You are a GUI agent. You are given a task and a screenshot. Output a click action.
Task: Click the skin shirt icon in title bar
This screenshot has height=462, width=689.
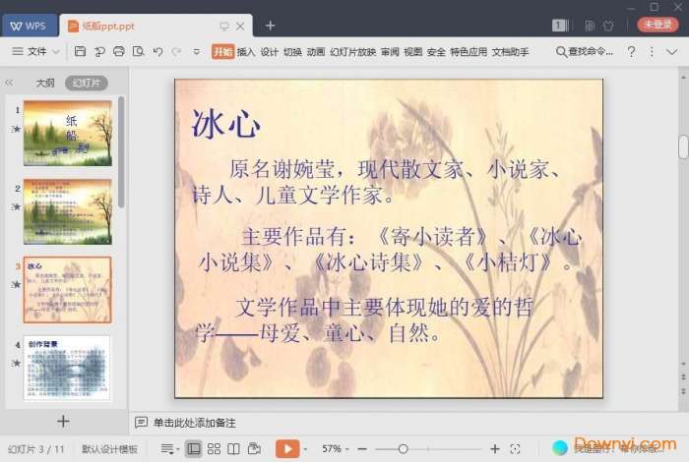click(x=608, y=26)
